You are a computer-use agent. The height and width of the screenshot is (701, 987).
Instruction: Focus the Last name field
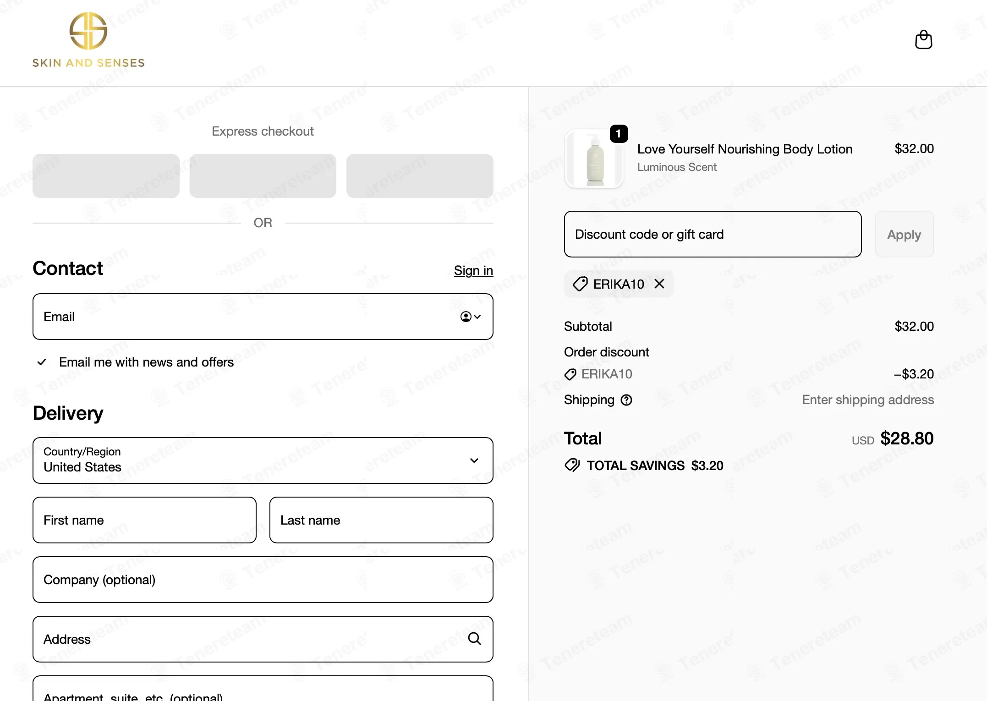(381, 520)
